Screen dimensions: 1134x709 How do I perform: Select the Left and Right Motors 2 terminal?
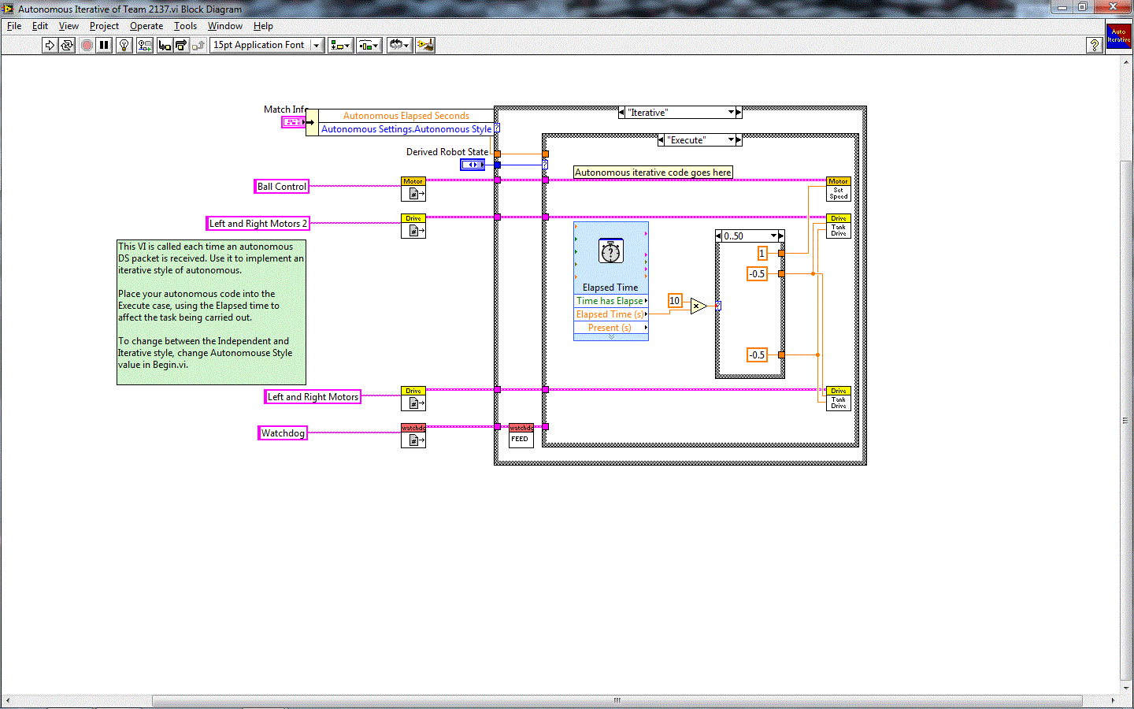[258, 224]
